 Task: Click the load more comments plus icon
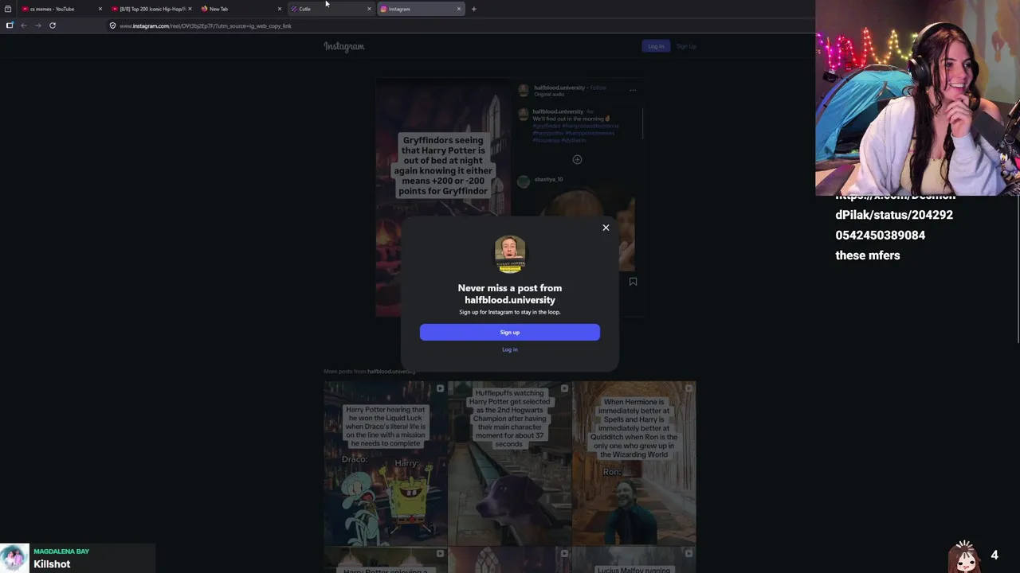[x=577, y=159]
